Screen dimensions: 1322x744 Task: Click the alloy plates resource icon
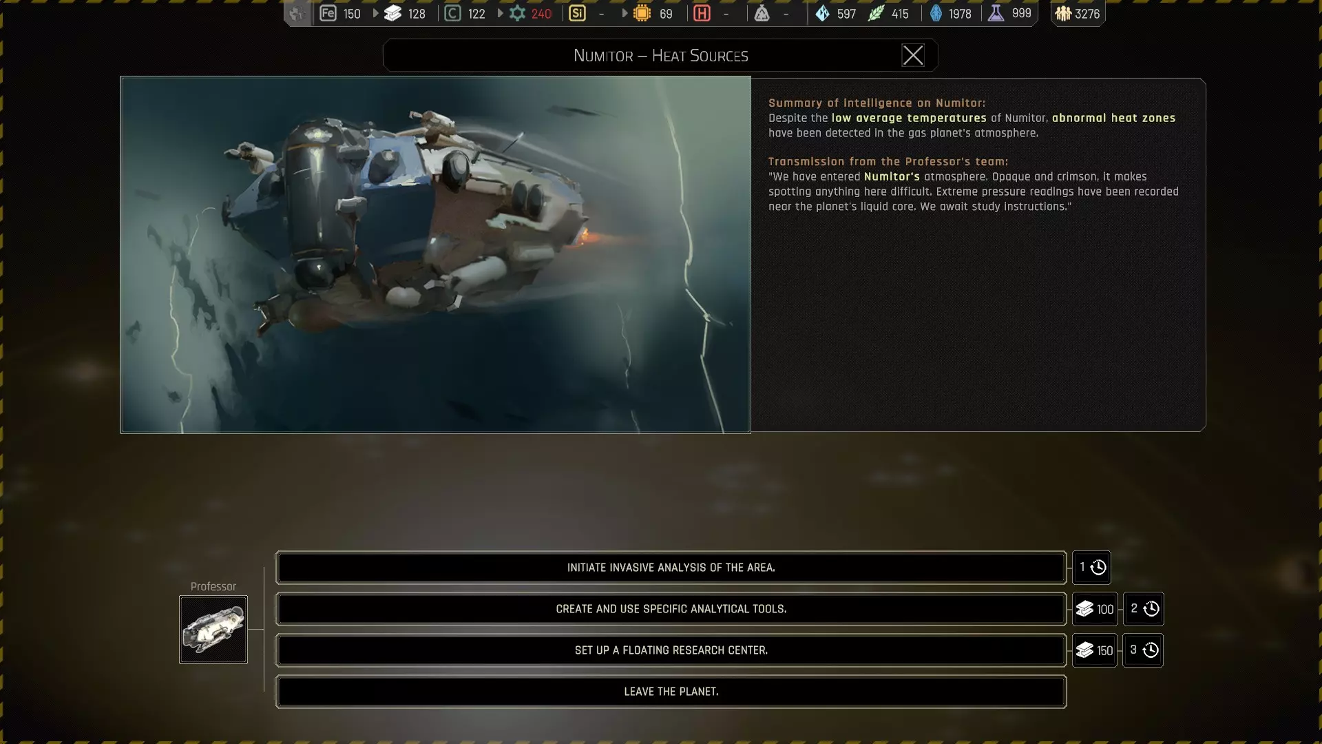click(x=392, y=13)
